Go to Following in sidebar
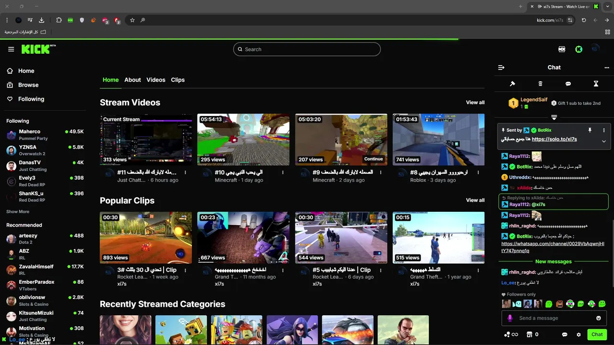 [31, 99]
